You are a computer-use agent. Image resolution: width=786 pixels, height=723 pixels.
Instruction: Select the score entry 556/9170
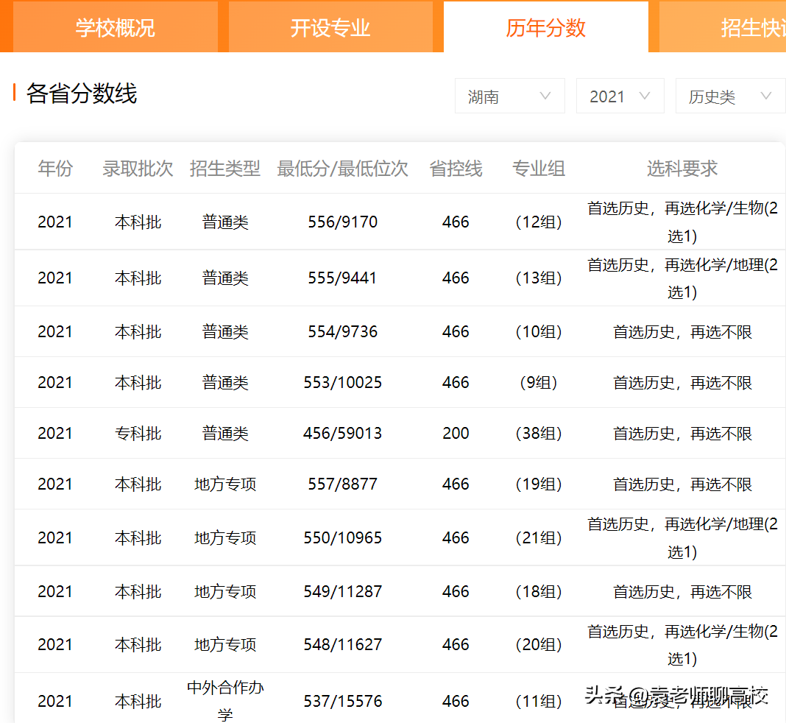click(x=342, y=221)
